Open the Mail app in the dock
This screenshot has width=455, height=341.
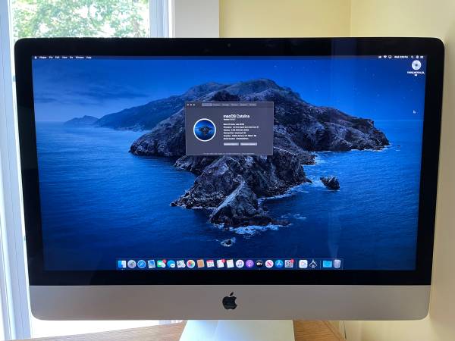(x=152, y=264)
